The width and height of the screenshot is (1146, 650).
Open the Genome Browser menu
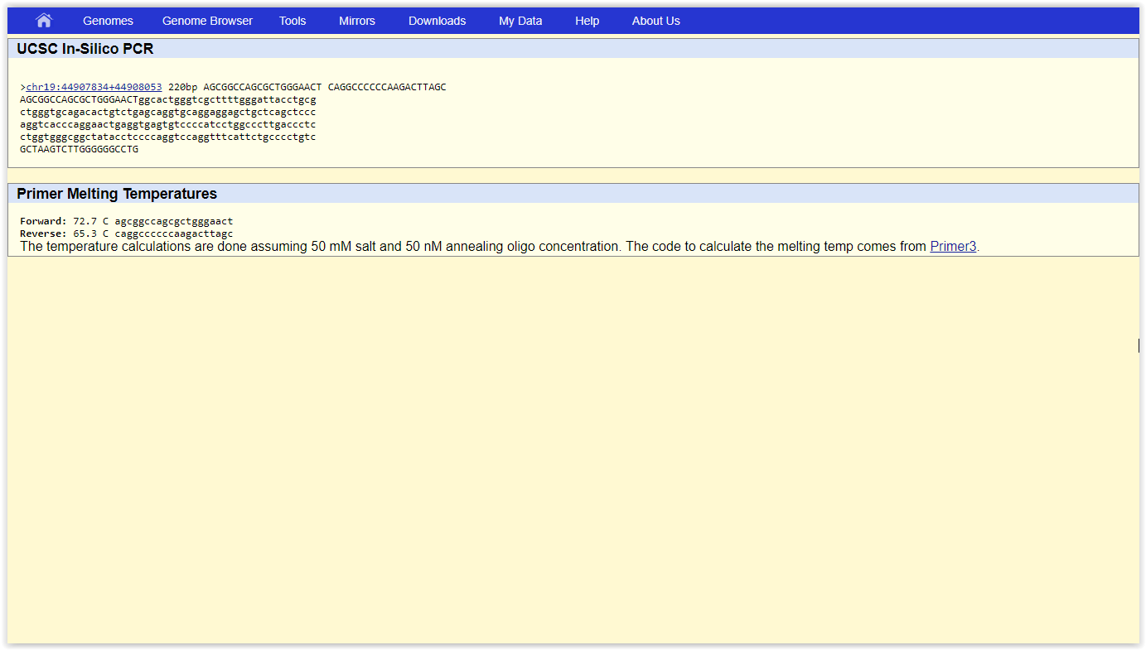coord(207,21)
